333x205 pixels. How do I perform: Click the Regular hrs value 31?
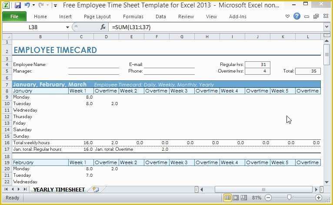coord(257,65)
